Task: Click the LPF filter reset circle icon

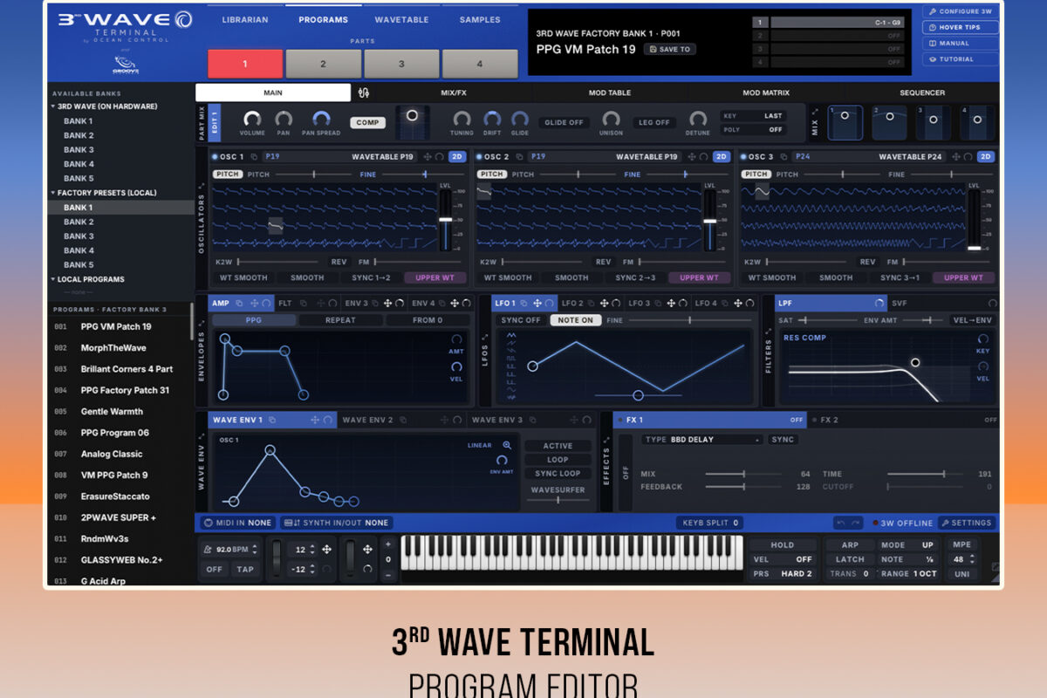Action: click(879, 304)
